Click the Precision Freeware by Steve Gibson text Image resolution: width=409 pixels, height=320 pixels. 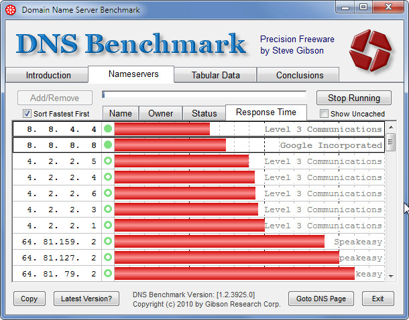[297, 45]
